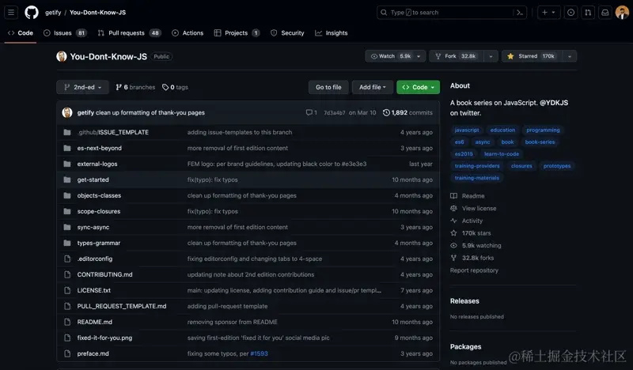Open the Issues tab
The height and width of the screenshot is (370, 633).
pyautogui.click(x=65, y=33)
